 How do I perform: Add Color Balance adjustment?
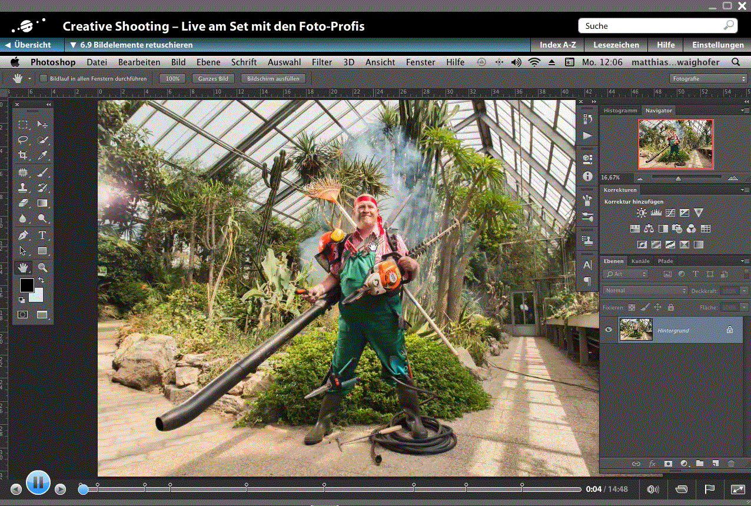tap(649, 228)
